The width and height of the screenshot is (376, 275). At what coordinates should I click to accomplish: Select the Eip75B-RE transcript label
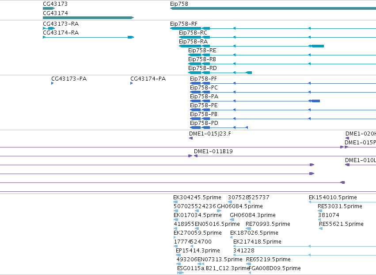click(x=202, y=50)
